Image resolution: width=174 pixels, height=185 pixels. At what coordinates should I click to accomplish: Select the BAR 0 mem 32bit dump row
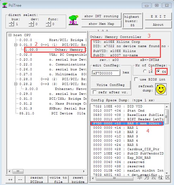[127, 124]
